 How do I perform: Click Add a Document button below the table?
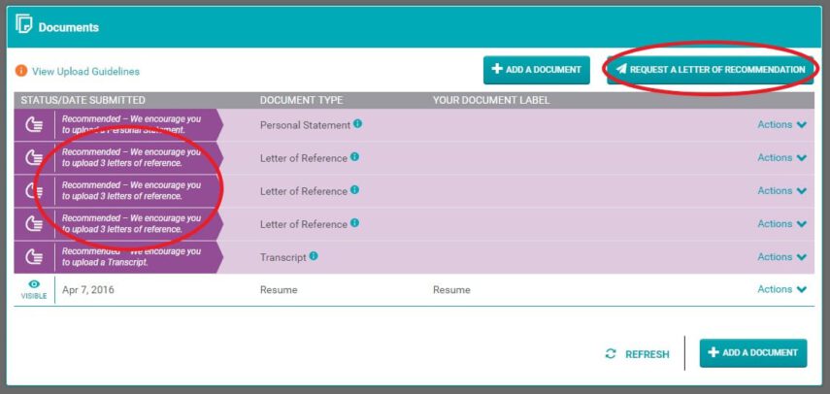pyautogui.click(x=753, y=352)
